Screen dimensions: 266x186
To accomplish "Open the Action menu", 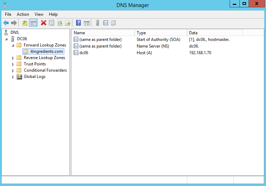I will 23,14.
